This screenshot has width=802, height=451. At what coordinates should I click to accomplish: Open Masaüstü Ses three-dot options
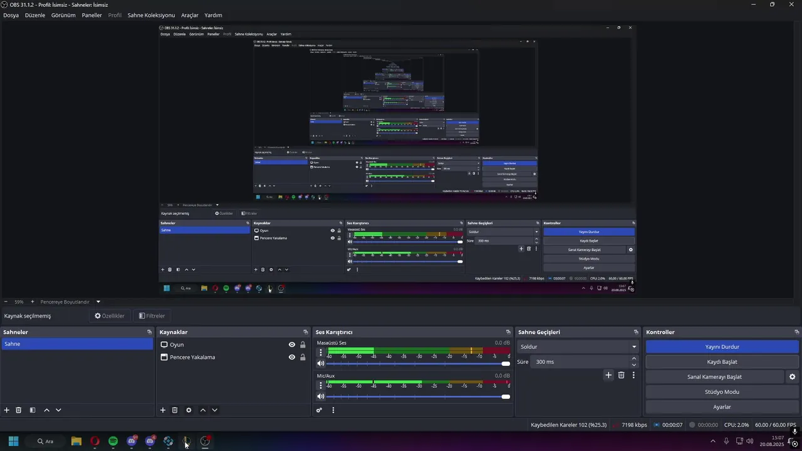click(x=321, y=353)
